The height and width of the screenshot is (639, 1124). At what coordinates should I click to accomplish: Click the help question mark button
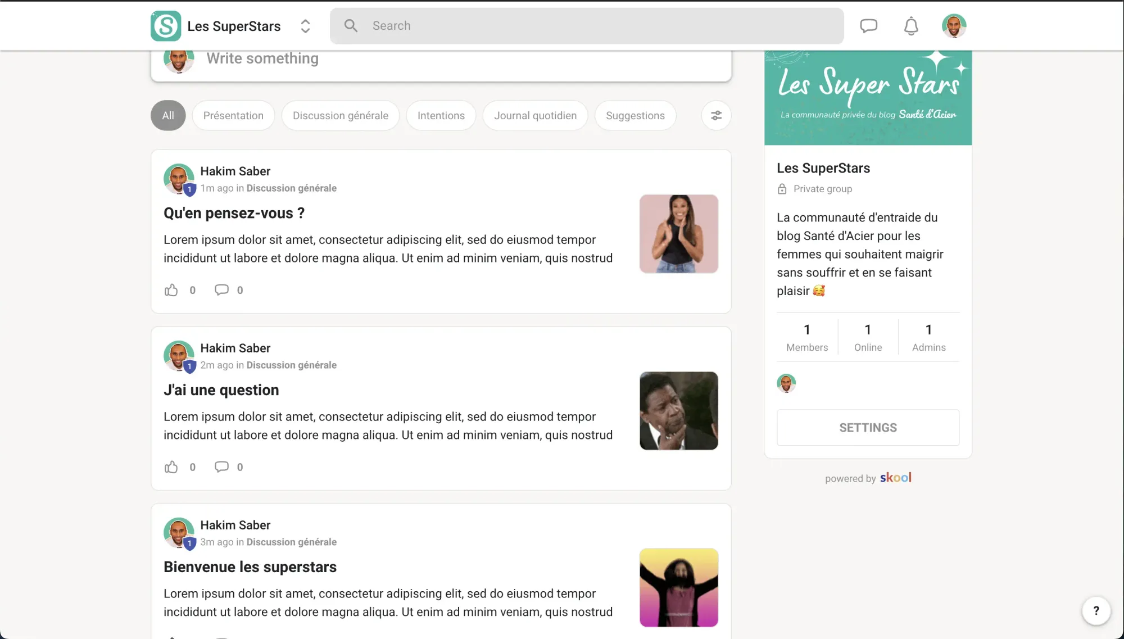tap(1096, 611)
